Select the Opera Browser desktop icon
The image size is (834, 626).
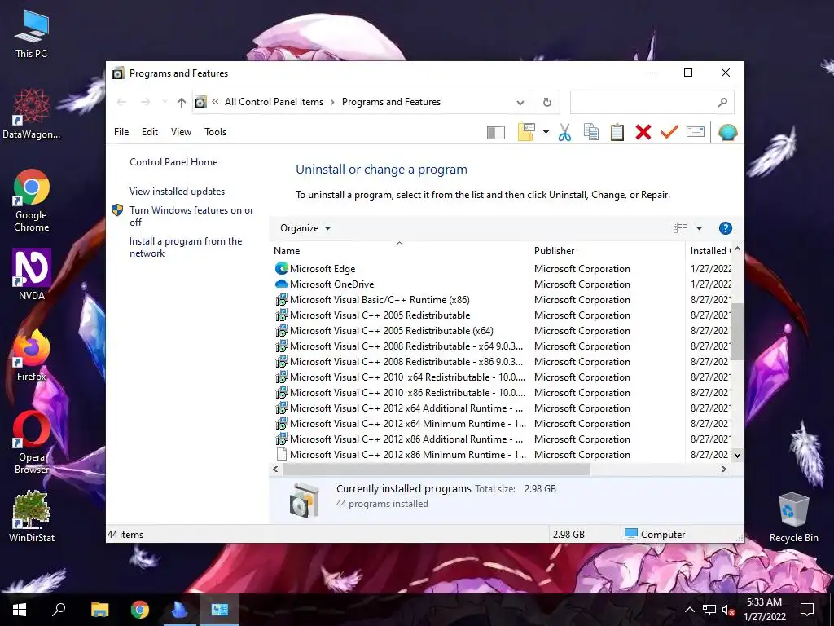32,443
